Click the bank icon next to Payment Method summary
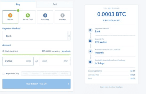The width and height of the screenshot is (146, 94). tap(90, 30)
